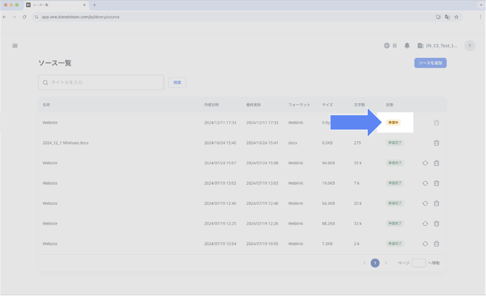Click the 279 character count cell
Viewport: 486px width, 296px height.
(x=357, y=143)
